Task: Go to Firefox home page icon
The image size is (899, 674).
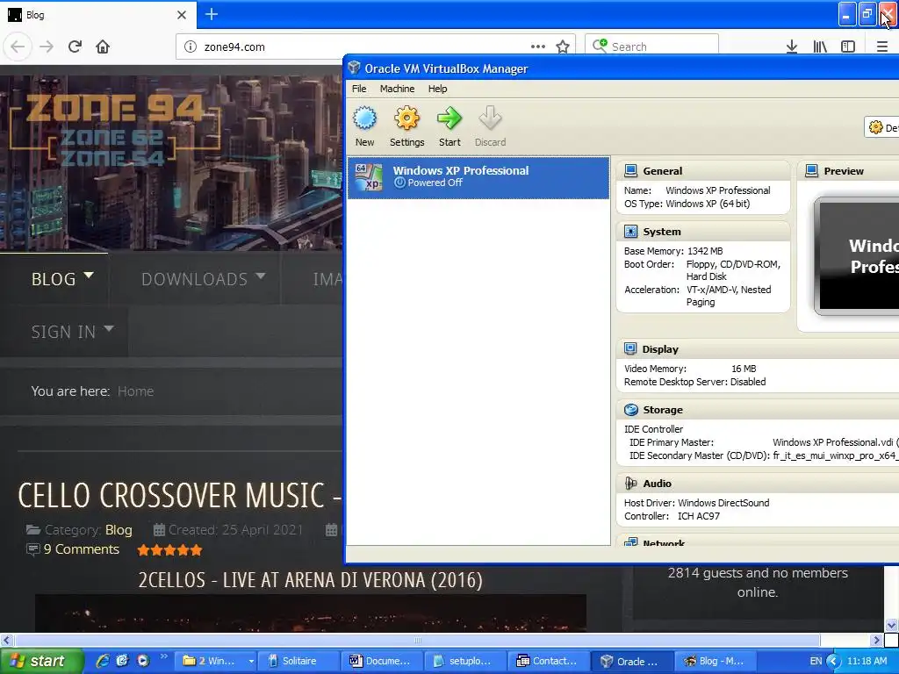Action: click(x=103, y=47)
